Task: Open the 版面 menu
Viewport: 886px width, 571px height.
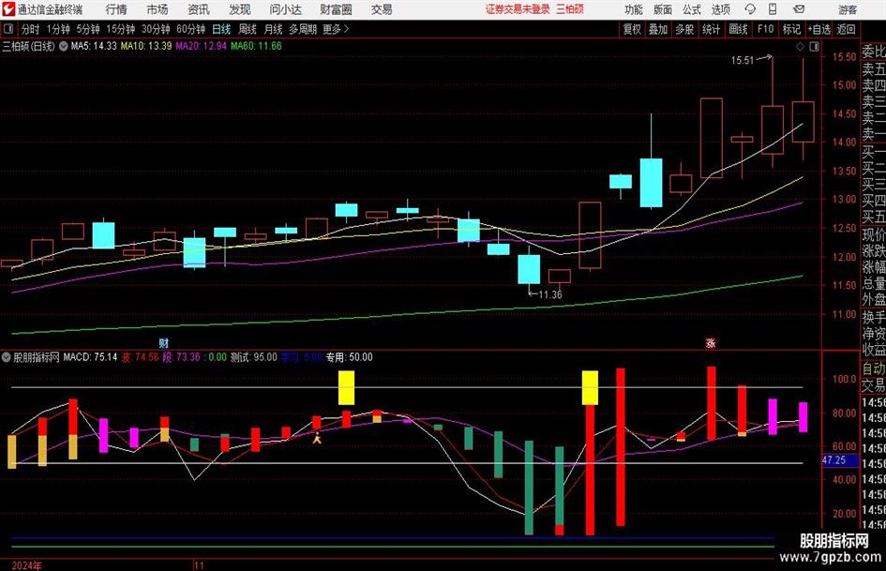Action: [662, 9]
